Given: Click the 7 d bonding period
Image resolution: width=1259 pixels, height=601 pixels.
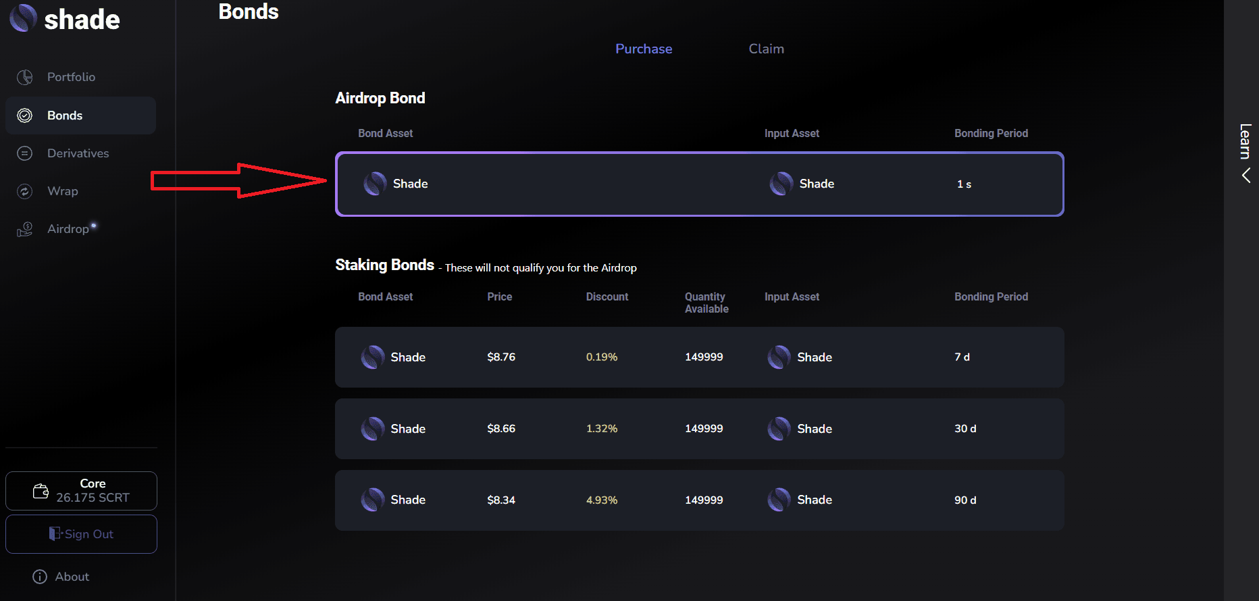Looking at the screenshot, I should click(x=962, y=357).
